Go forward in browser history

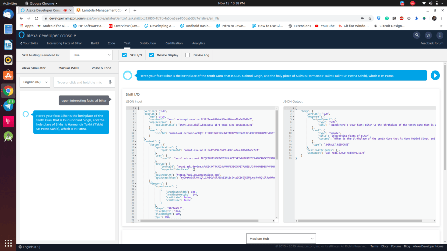click(x=29, y=18)
